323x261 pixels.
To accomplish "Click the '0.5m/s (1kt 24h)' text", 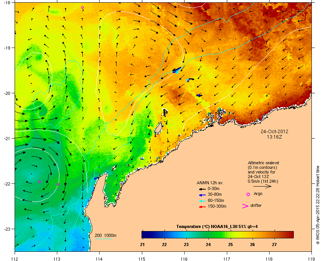I will (x=263, y=182).
